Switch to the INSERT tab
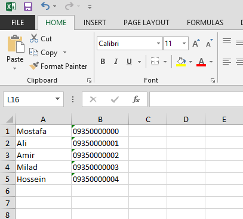 coord(94,22)
